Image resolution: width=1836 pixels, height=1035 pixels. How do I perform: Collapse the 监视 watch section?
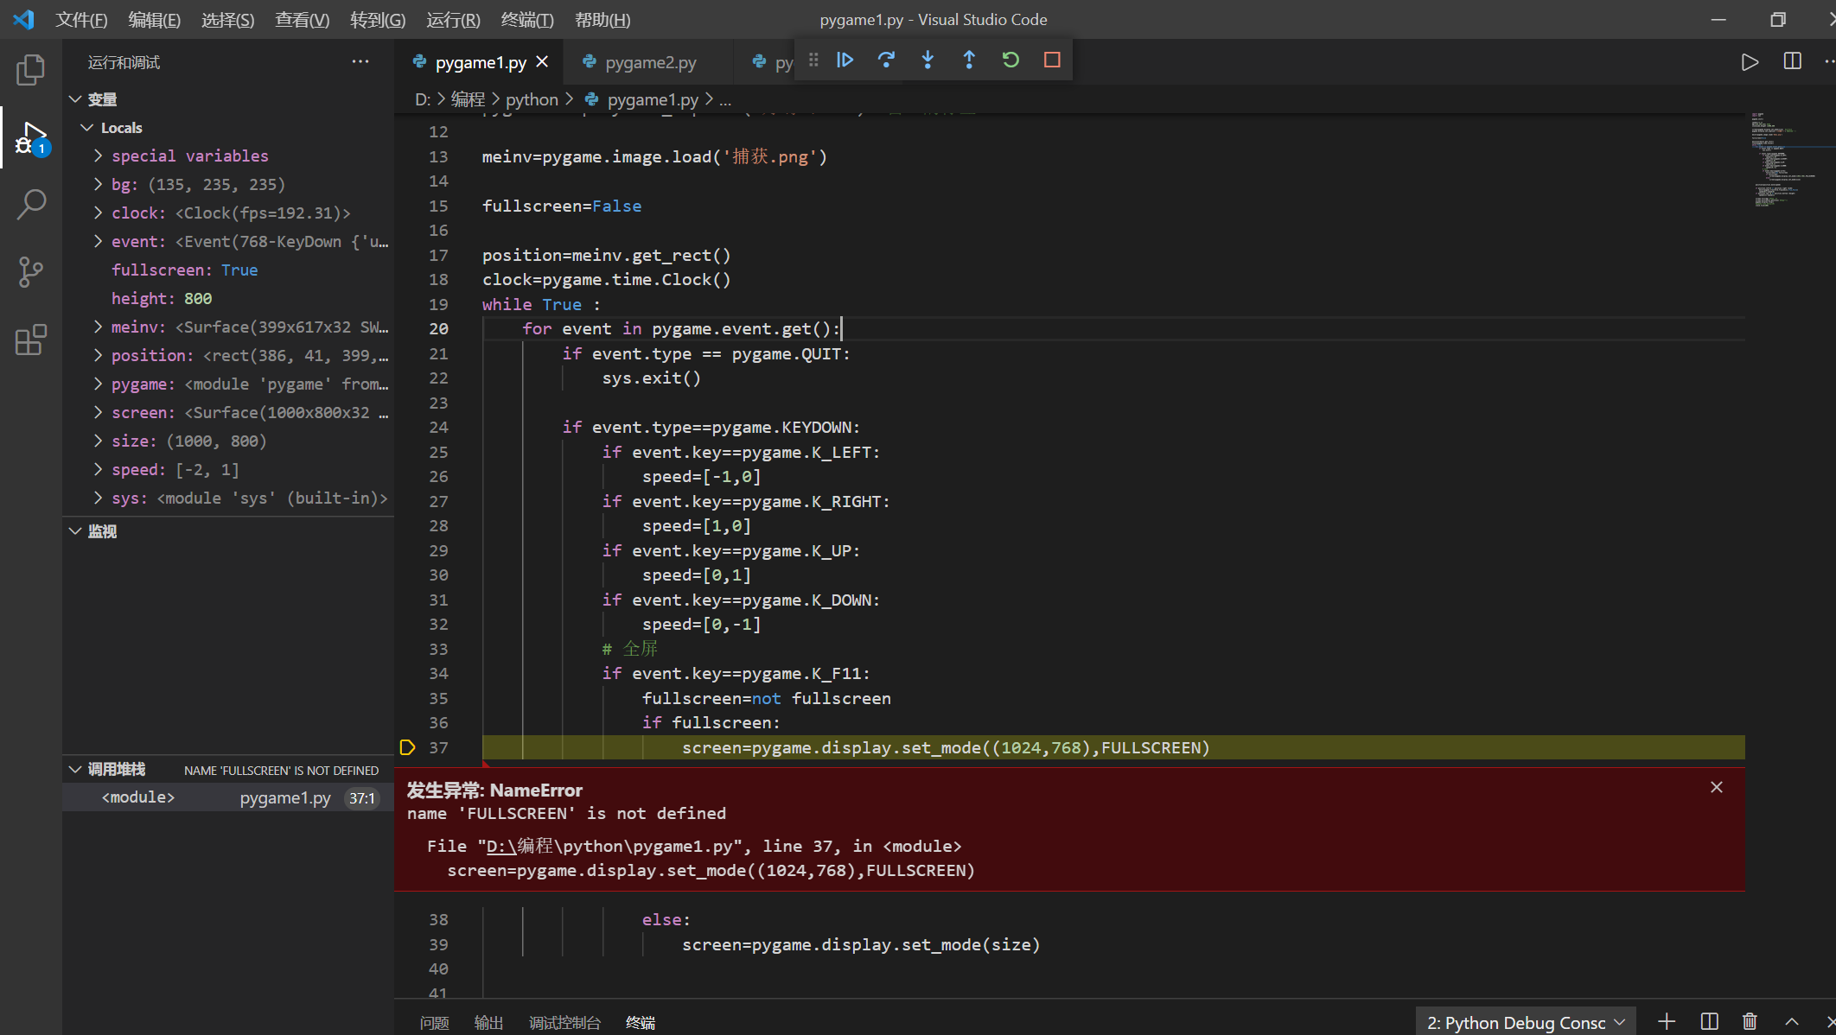pyautogui.click(x=75, y=531)
